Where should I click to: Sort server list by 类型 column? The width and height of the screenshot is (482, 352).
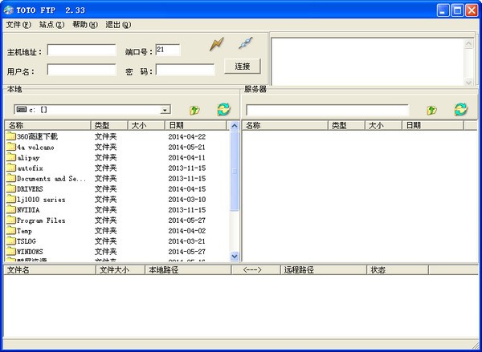(x=346, y=125)
